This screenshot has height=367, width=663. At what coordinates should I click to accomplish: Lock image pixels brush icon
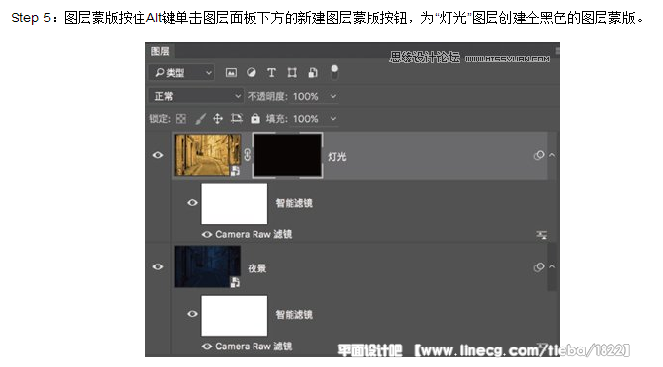200,119
